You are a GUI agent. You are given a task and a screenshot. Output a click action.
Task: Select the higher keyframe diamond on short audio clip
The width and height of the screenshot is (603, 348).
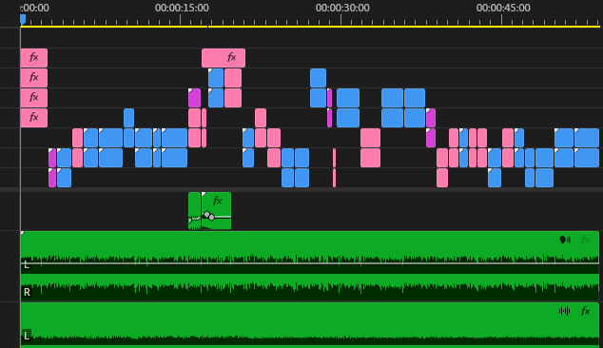[x=207, y=214]
